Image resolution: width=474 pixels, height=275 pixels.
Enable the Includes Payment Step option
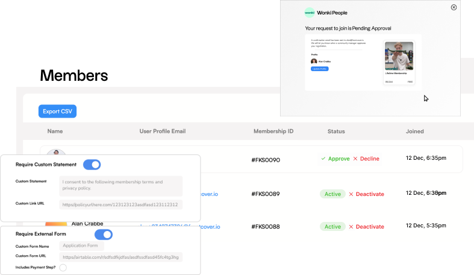tap(63, 267)
